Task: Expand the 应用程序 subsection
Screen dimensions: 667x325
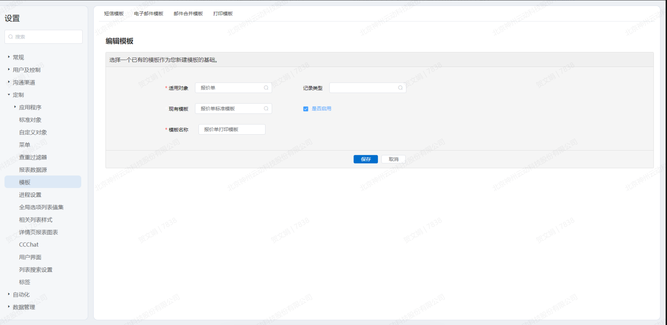Action: pyautogui.click(x=15, y=107)
